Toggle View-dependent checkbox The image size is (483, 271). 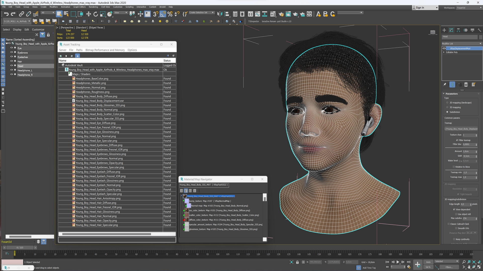[x=454, y=210]
